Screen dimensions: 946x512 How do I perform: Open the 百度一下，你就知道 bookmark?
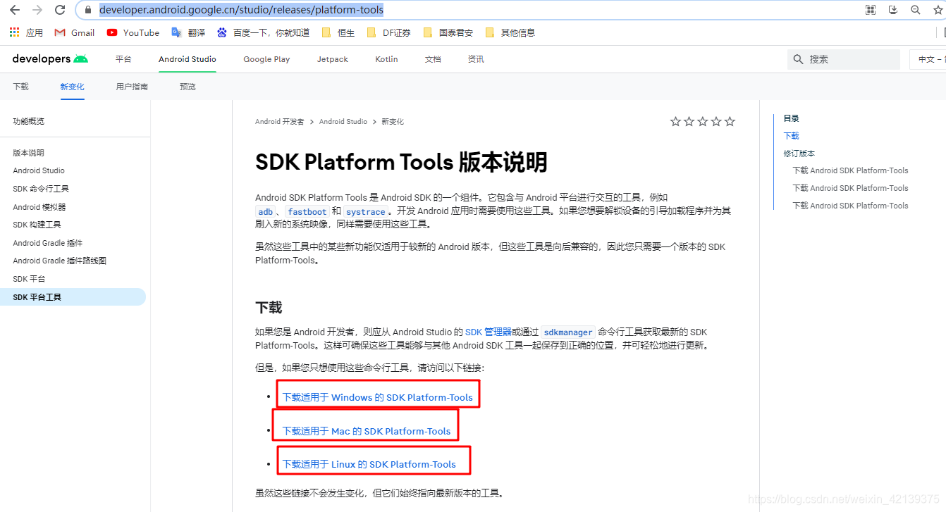(x=263, y=32)
